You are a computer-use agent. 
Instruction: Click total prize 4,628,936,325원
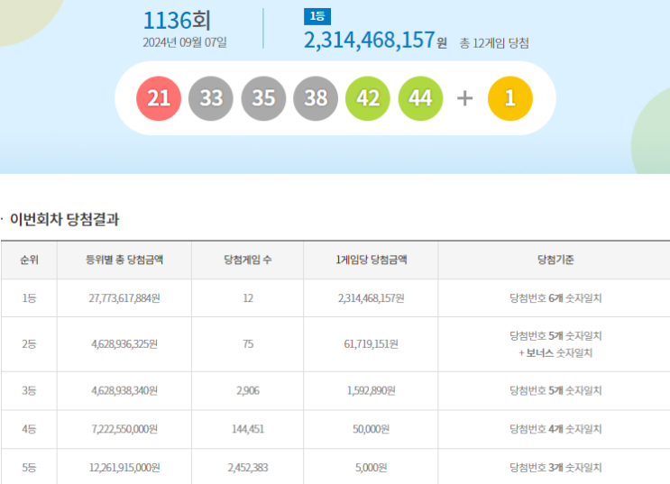pos(124,344)
